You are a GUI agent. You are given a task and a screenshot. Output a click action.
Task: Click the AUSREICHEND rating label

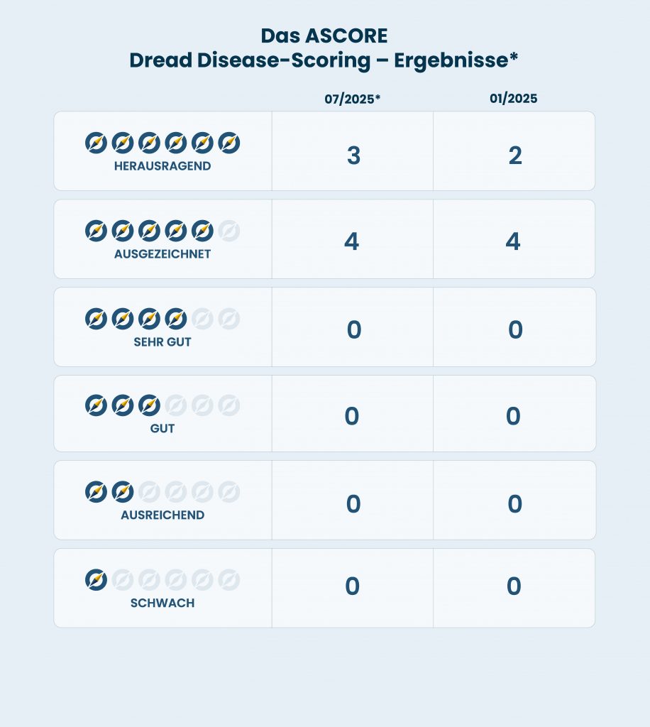(x=162, y=515)
